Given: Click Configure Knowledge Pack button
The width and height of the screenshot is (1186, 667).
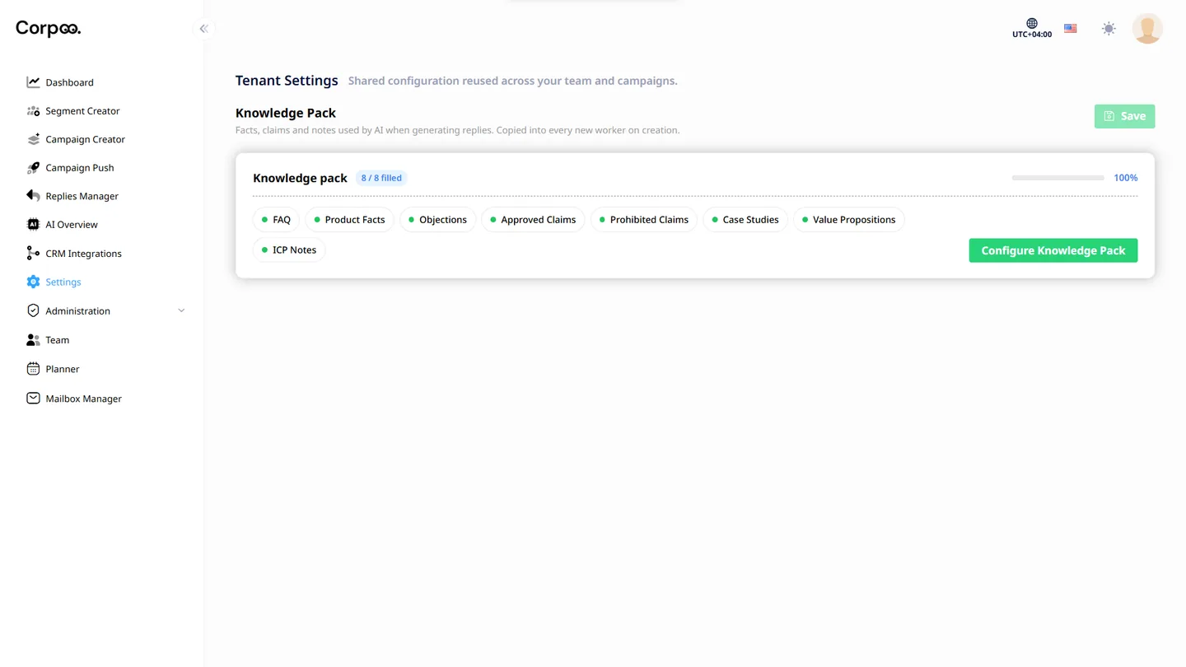Looking at the screenshot, I should tap(1053, 250).
